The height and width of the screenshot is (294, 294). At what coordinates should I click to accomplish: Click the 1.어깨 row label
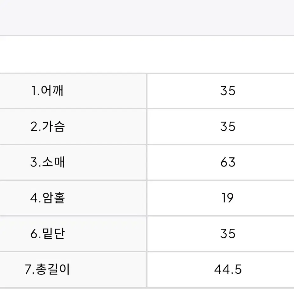tap(47, 91)
